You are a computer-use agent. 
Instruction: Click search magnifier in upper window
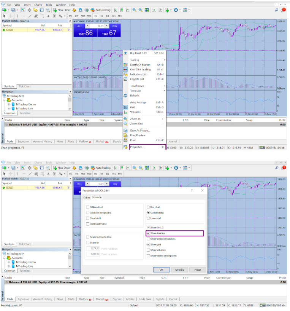277,10
